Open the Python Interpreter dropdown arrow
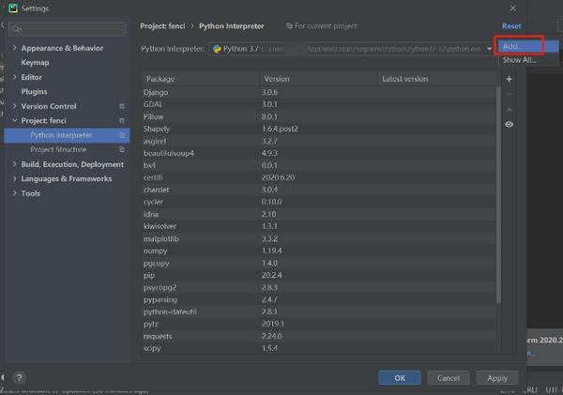This screenshot has width=563, height=395. point(489,49)
